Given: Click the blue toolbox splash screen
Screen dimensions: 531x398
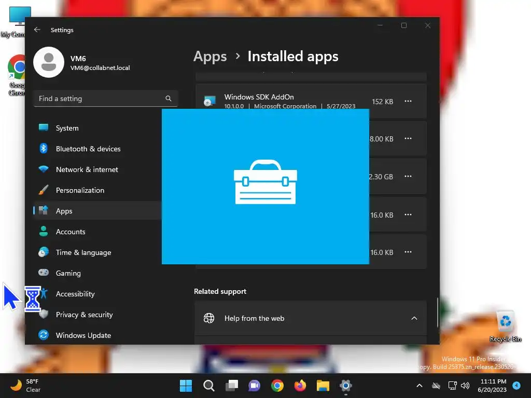Looking at the screenshot, I should (x=265, y=187).
